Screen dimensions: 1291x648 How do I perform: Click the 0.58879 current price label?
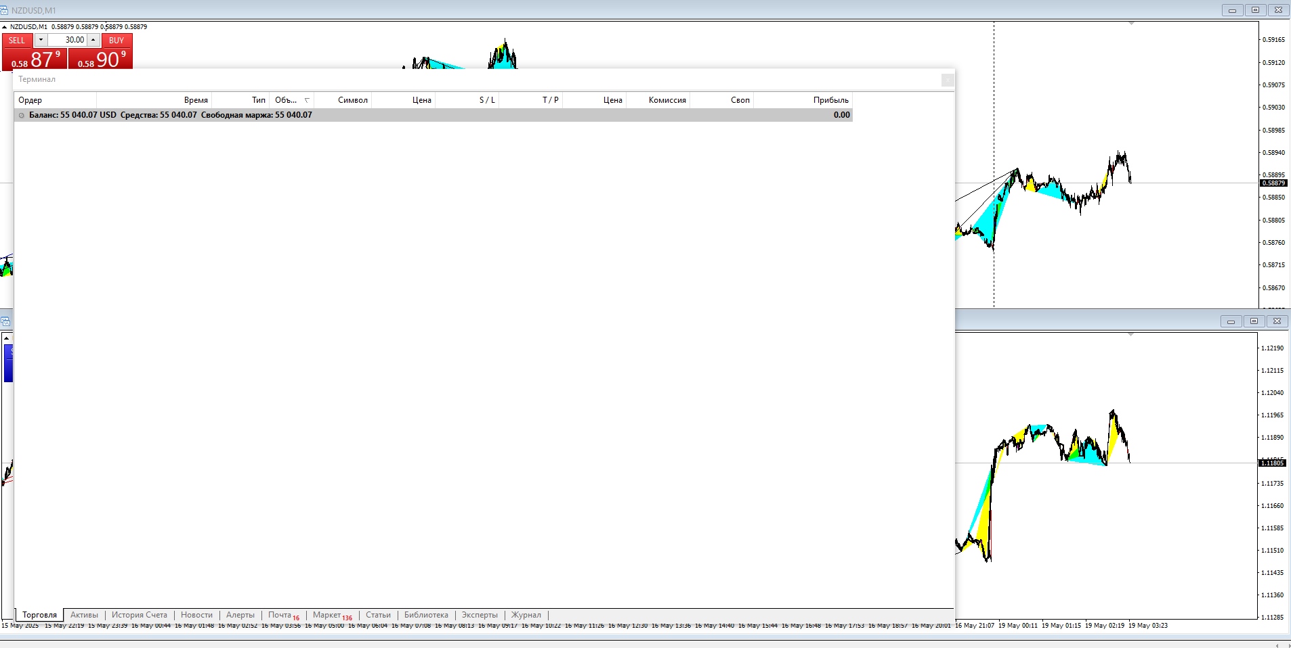point(1273,183)
